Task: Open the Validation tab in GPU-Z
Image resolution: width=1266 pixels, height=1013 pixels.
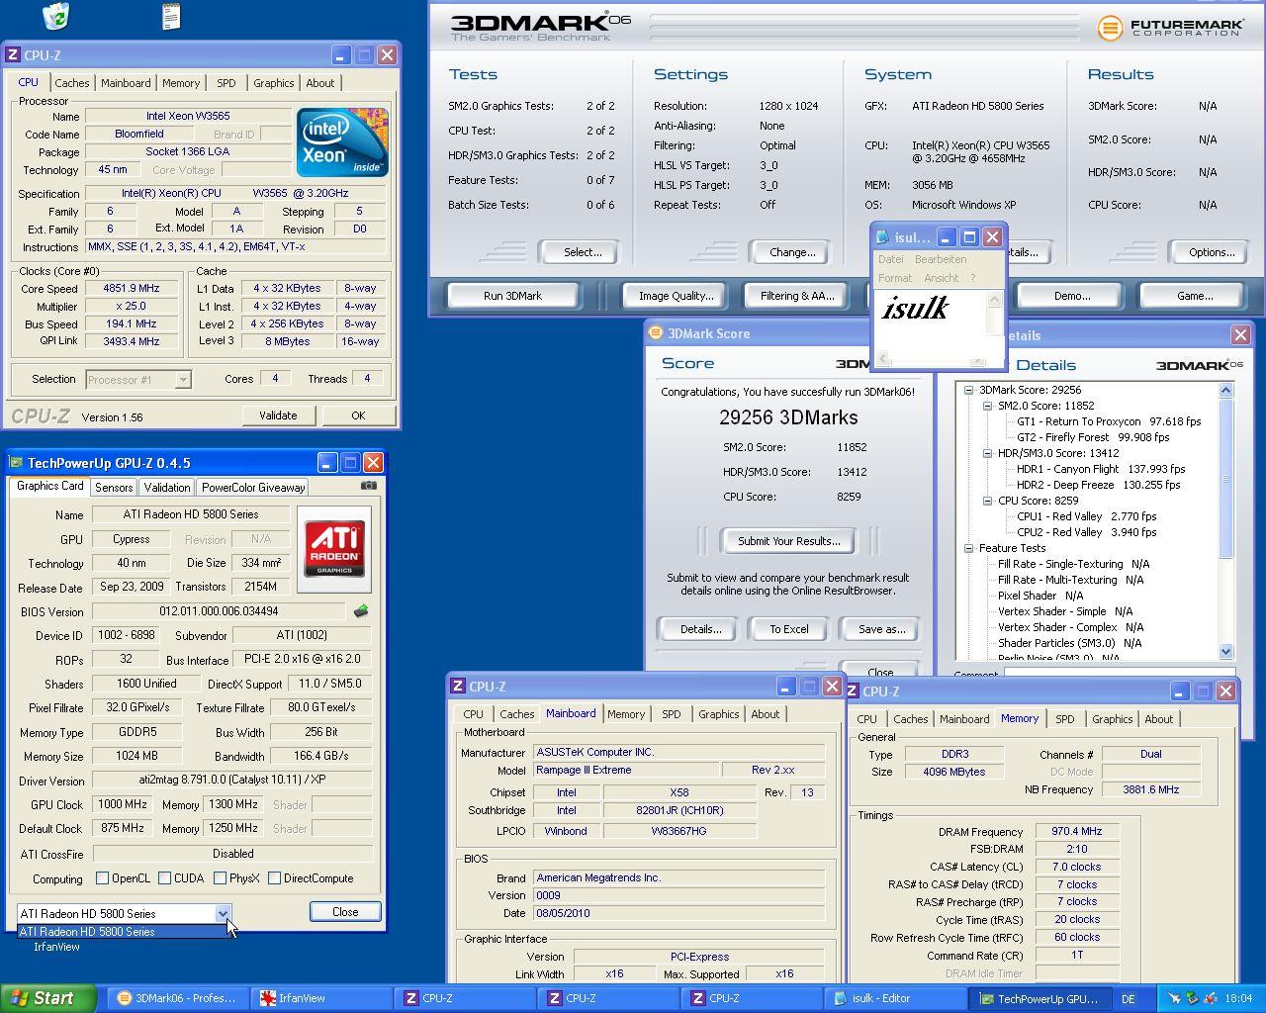Action: [167, 488]
